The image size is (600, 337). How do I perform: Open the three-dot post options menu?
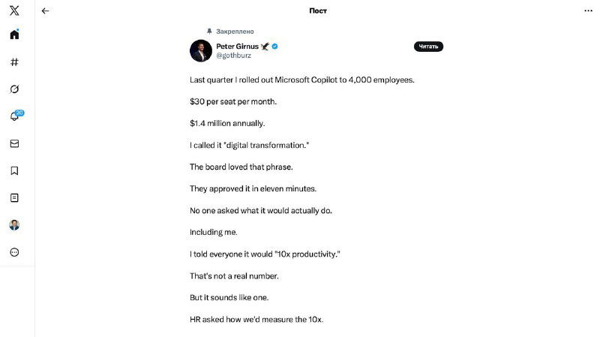click(x=588, y=11)
